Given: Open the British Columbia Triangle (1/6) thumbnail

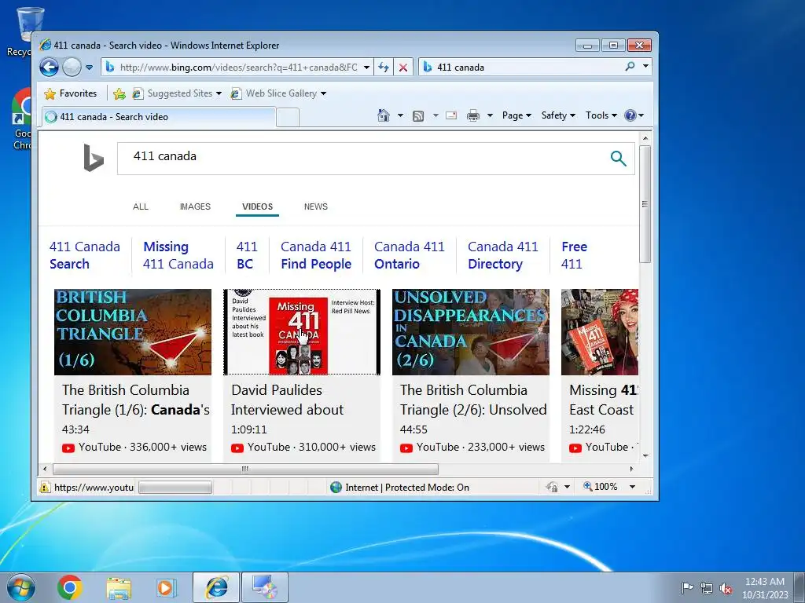Looking at the screenshot, I should point(132,332).
